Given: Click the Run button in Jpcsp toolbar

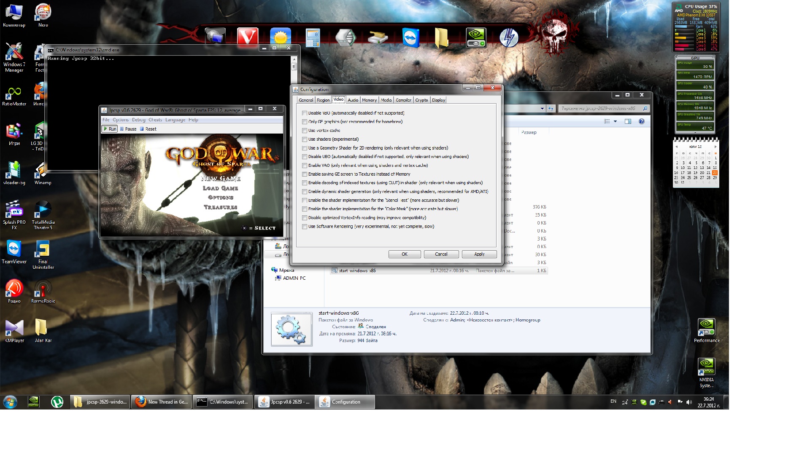Looking at the screenshot, I should click(110, 129).
